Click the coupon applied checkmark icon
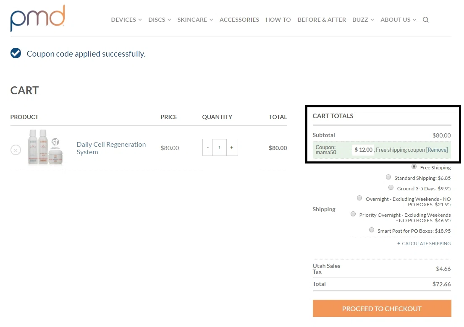 (x=16, y=53)
